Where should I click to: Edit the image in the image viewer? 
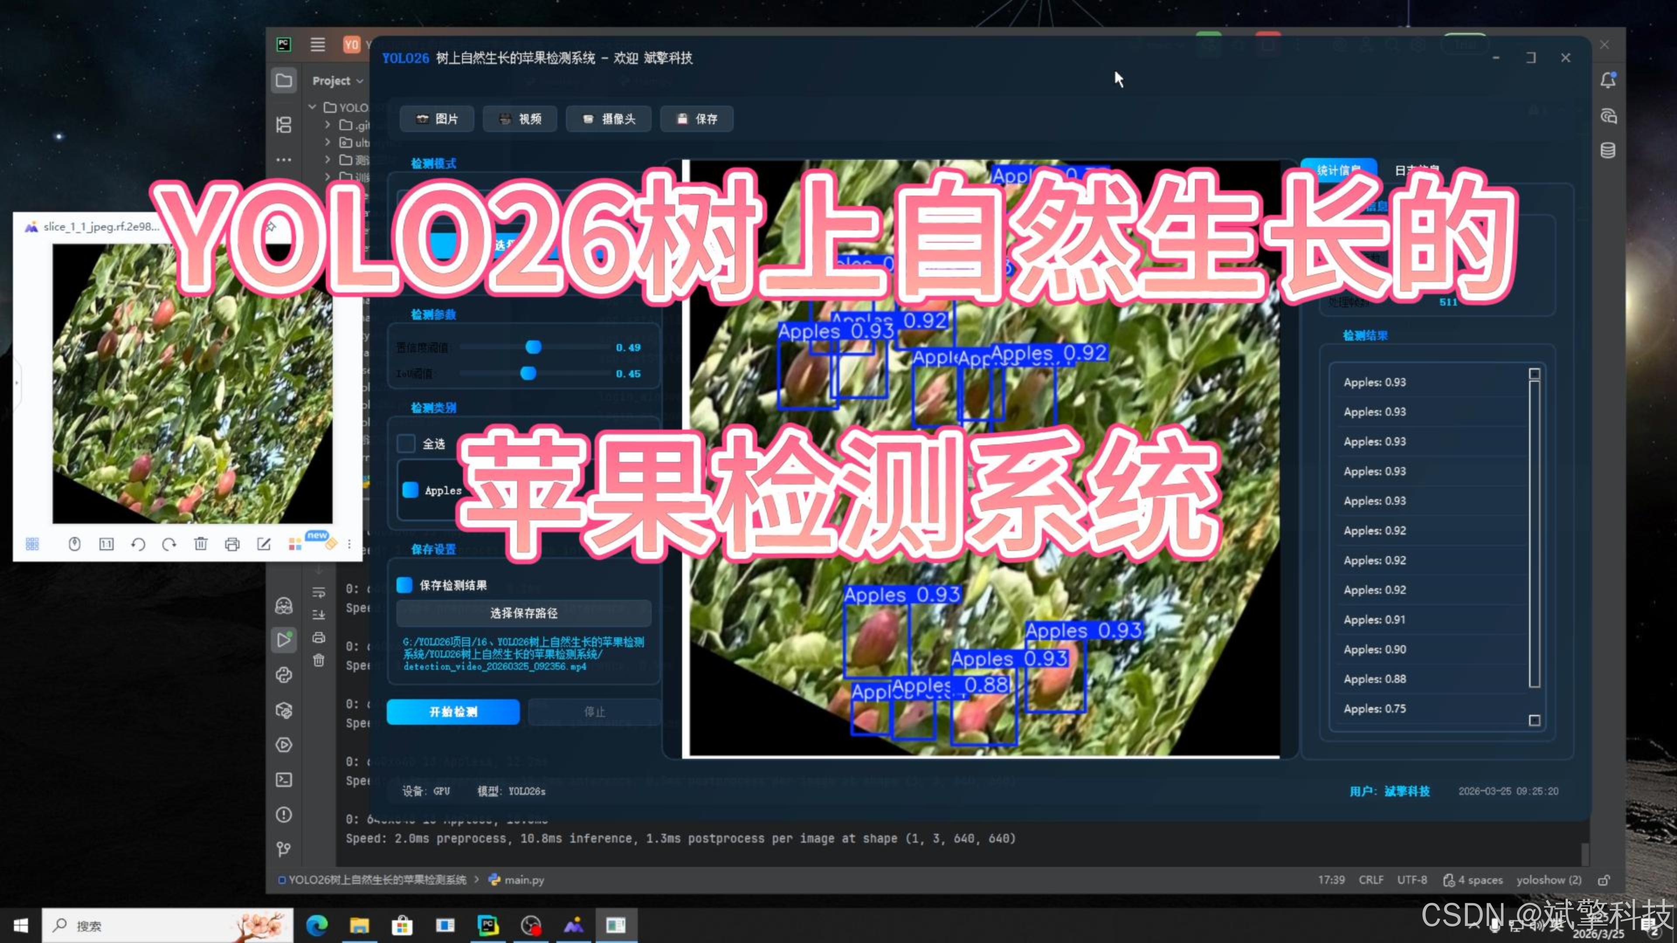click(264, 544)
